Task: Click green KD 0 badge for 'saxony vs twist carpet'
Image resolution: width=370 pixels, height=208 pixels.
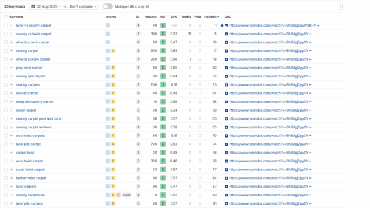Action: pos(163,34)
